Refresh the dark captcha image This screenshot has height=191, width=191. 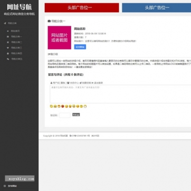pos(76,114)
